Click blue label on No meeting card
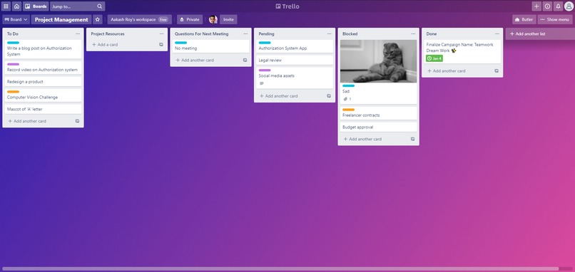 coord(180,43)
